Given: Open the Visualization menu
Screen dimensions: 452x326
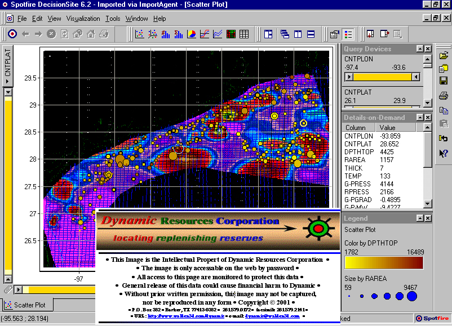Looking at the screenshot, I should 83,19.
